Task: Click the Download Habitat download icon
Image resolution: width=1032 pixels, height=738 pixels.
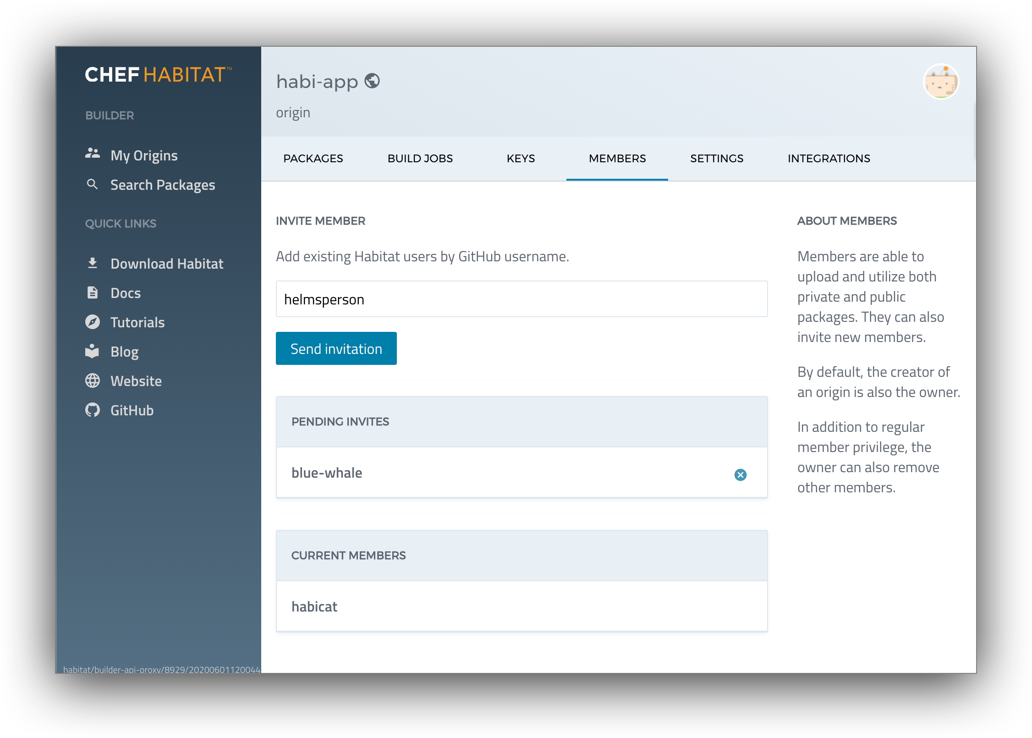Action: coord(92,263)
